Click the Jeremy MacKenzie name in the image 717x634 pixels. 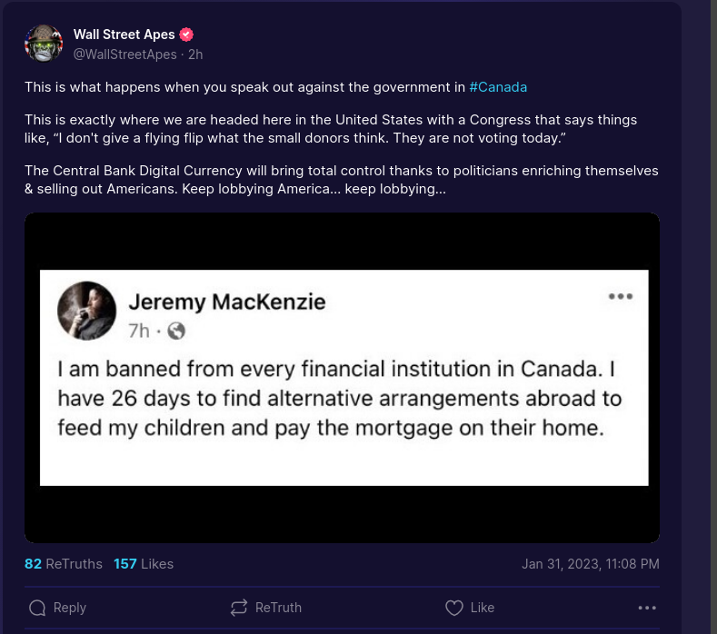[x=227, y=302]
